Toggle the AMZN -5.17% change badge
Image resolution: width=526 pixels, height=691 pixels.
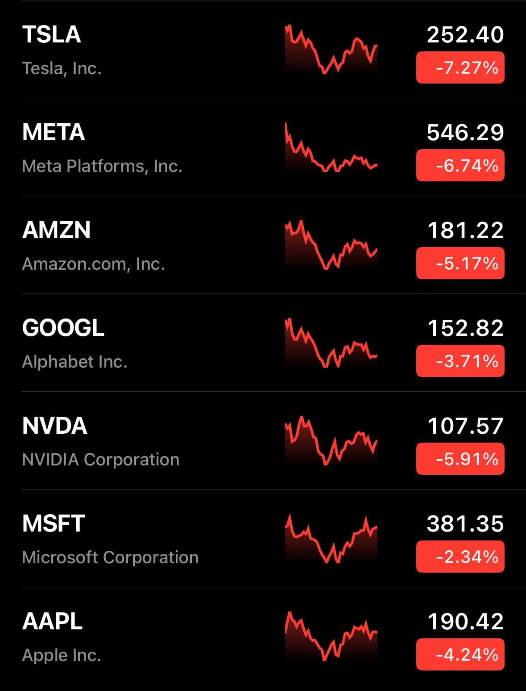click(x=460, y=263)
